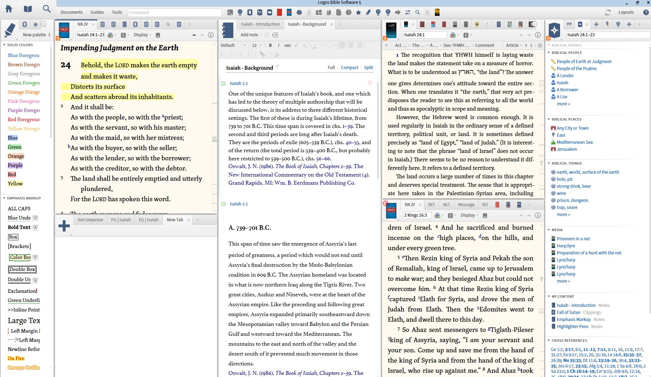The width and height of the screenshot is (651, 377).
Task: Open the Search magnifier in top-left
Action: click(x=47, y=9)
